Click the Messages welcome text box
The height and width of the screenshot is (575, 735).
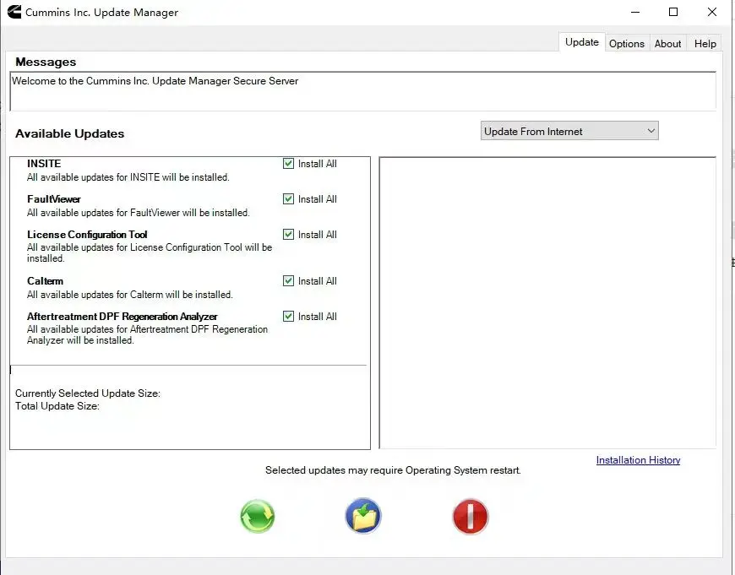362,91
